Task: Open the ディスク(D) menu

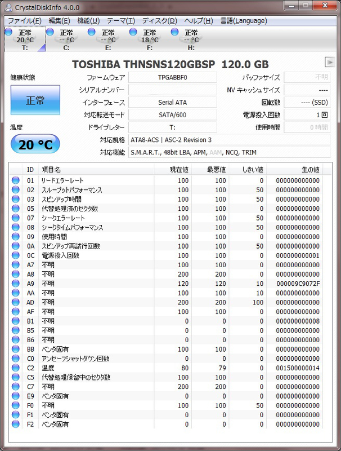Action: tap(160, 21)
